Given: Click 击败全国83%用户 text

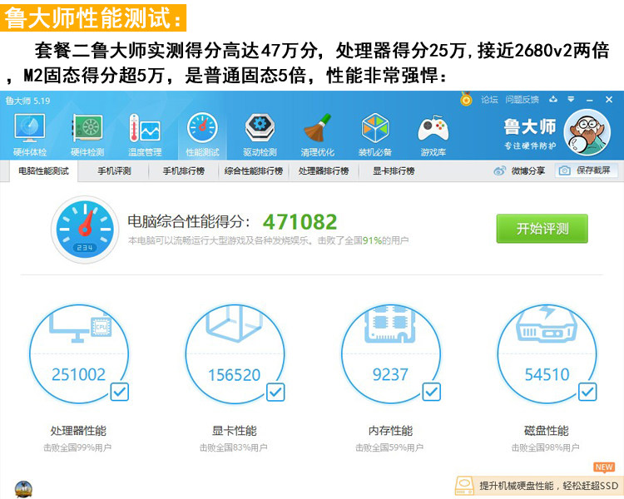Looking at the screenshot, I should [233, 447].
